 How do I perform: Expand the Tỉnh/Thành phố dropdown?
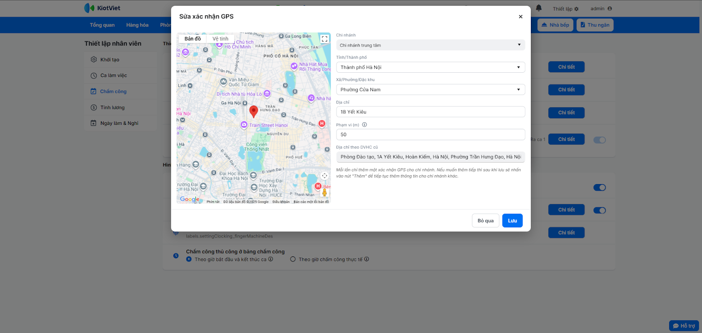point(430,67)
